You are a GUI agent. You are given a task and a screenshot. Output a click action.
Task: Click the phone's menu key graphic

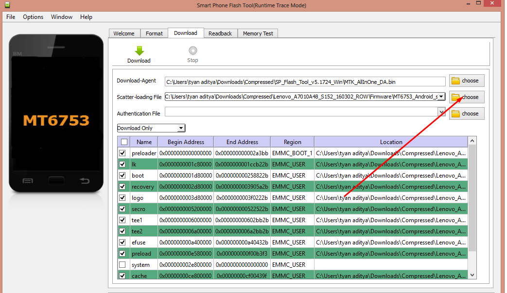28,181
